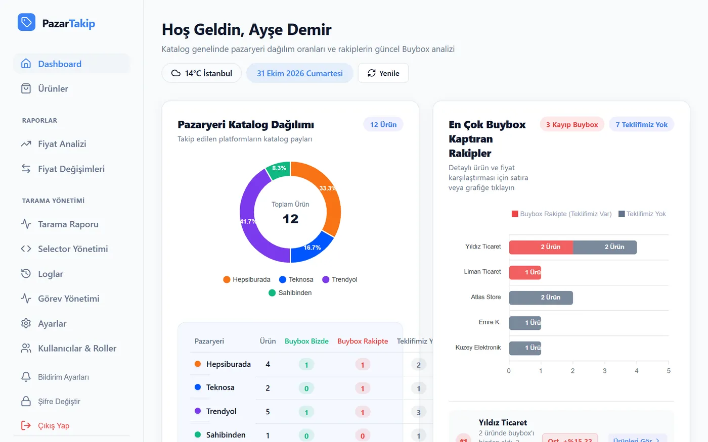This screenshot has height=442, width=708.
Task: Toggle the gray Teklifimiz Yok legend swatch
Action: pyautogui.click(x=622, y=214)
